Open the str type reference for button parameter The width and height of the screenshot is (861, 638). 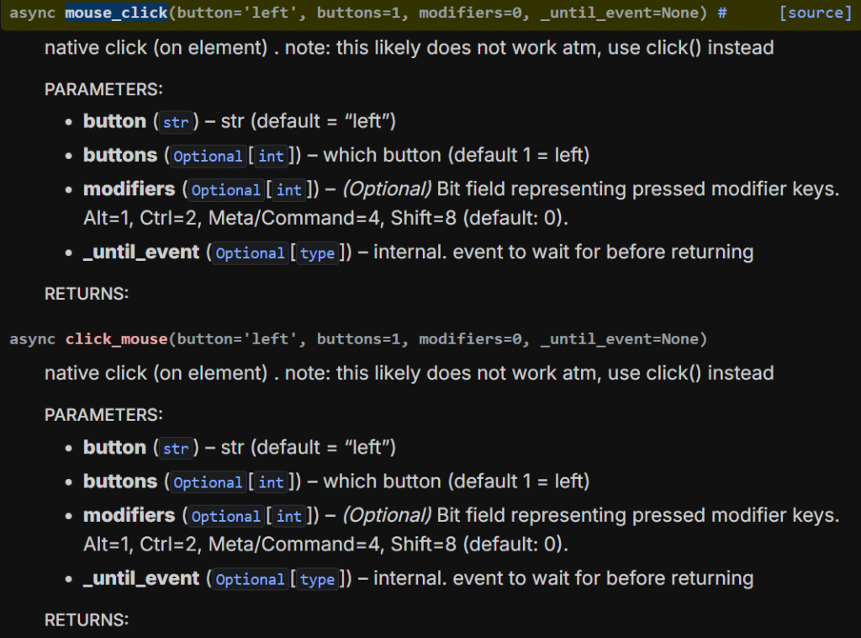tap(175, 123)
